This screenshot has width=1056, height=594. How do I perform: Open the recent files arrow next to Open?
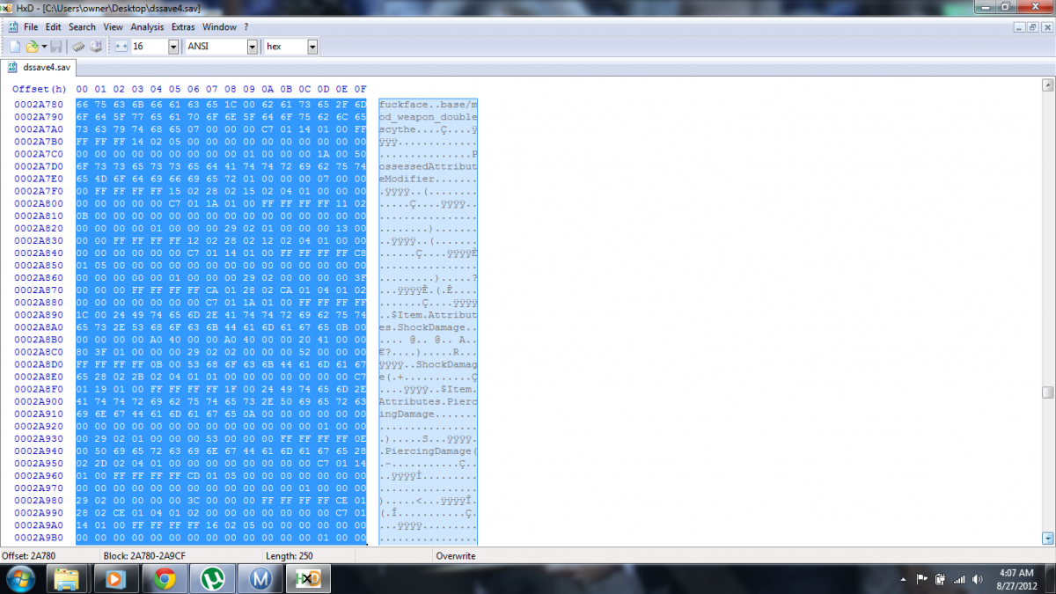click(x=43, y=47)
